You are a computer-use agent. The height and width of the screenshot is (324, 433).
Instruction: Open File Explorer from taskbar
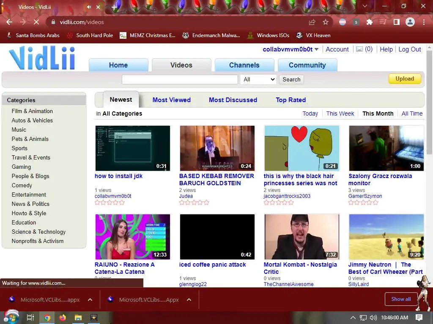[78, 318]
